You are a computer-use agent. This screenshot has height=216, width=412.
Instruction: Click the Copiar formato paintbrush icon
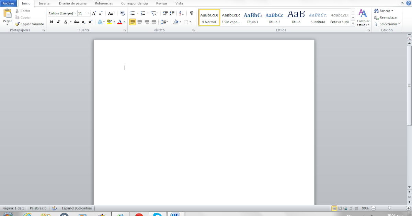pos(17,24)
